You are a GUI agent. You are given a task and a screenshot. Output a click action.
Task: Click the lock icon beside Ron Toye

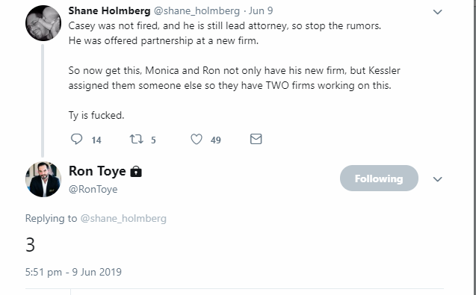[x=136, y=172]
